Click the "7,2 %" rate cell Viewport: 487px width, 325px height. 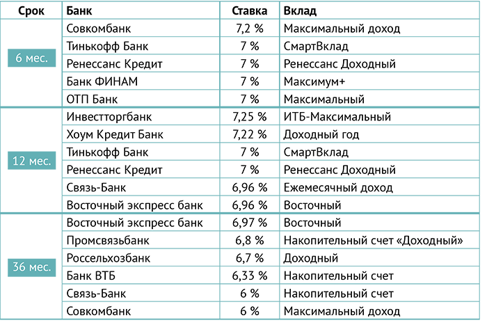249,29
